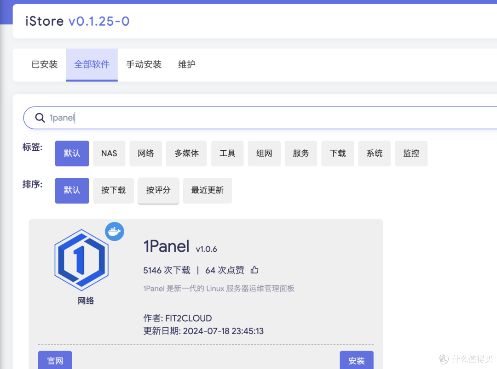
Task: Click the iStore v0.1.25-0 title
Action: 77,21
